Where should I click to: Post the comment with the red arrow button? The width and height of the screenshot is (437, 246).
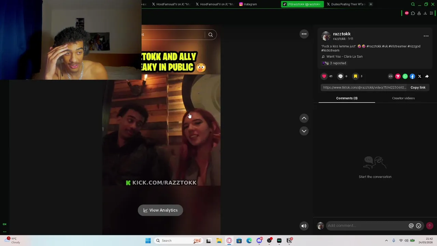tap(429, 225)
